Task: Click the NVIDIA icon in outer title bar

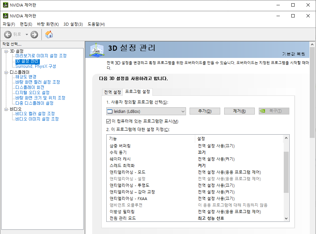Action: point(6,5)
